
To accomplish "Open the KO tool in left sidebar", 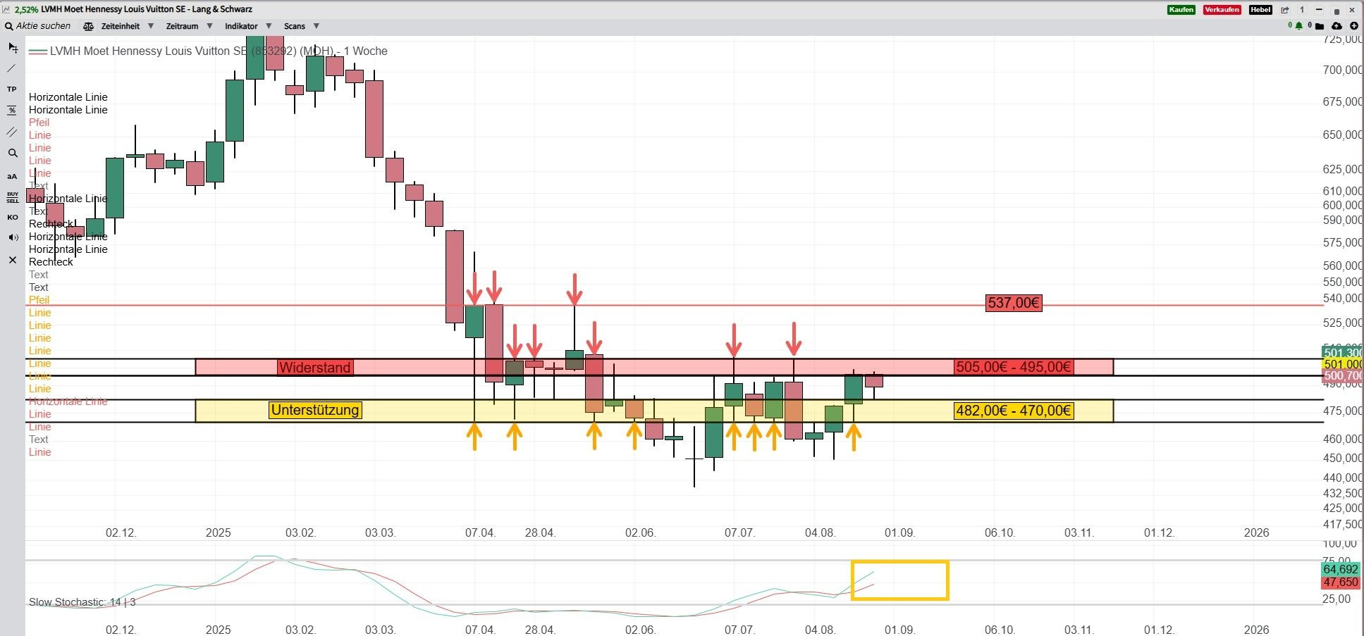I will (x=12, y=218).
